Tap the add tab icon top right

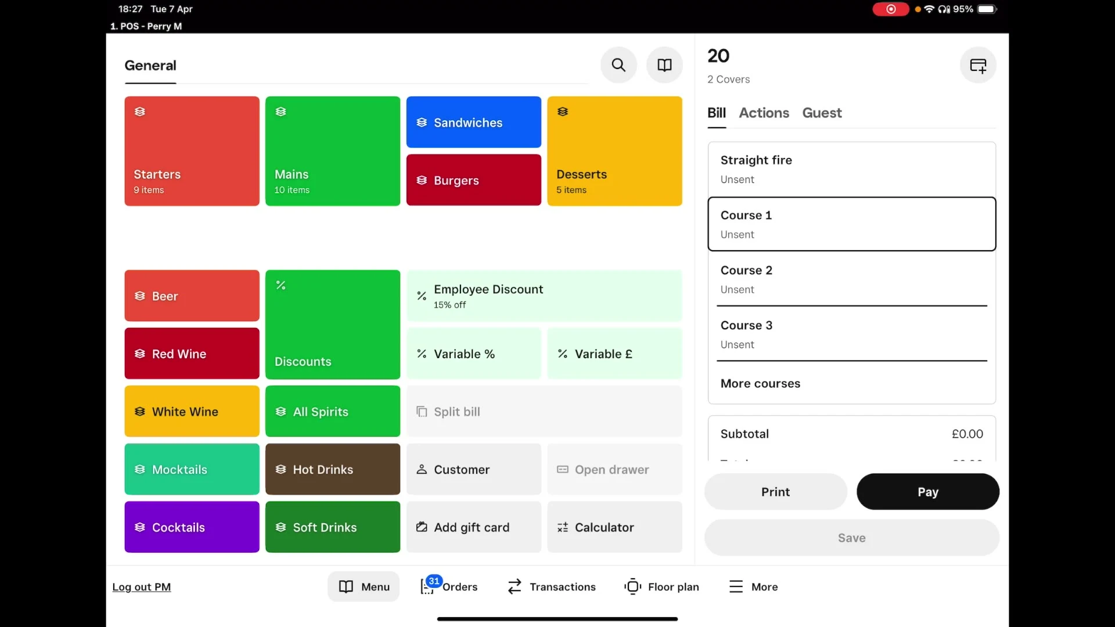click(978, 65)
